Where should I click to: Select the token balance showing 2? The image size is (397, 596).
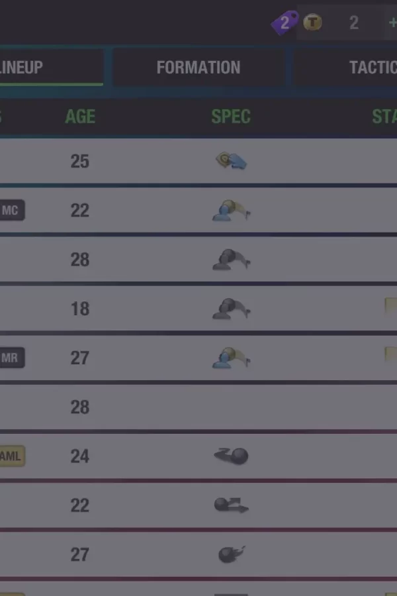(x=354, y=23)
